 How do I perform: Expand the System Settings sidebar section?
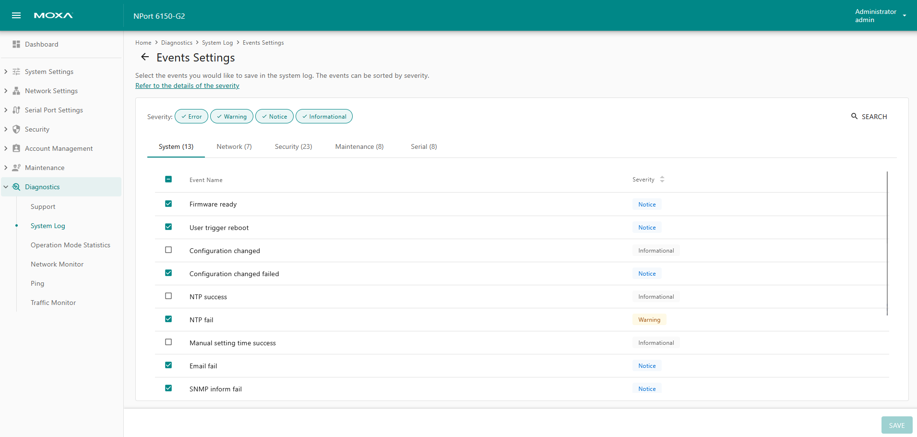[x=6, y=72]
